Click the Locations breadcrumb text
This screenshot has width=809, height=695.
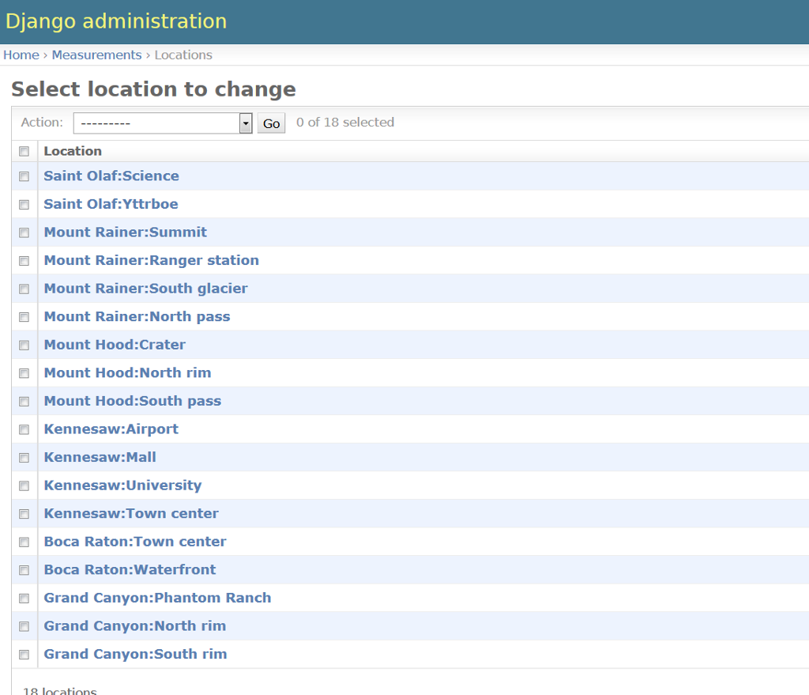(x=183, y=55)
